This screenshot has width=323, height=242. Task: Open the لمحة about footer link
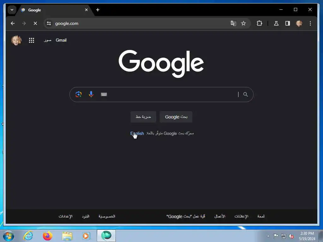[261, 216]
